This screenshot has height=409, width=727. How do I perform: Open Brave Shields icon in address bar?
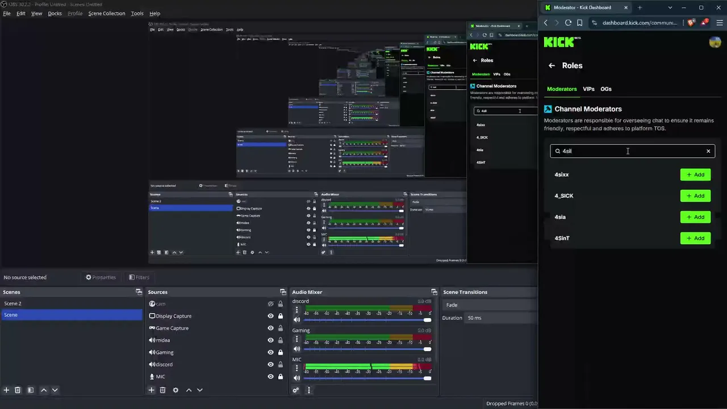click(691, 23)
